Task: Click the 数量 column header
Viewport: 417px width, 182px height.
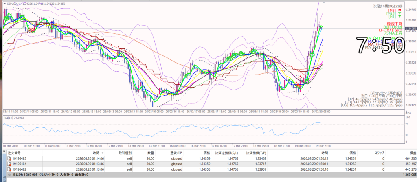Action: tap(150, 152)
